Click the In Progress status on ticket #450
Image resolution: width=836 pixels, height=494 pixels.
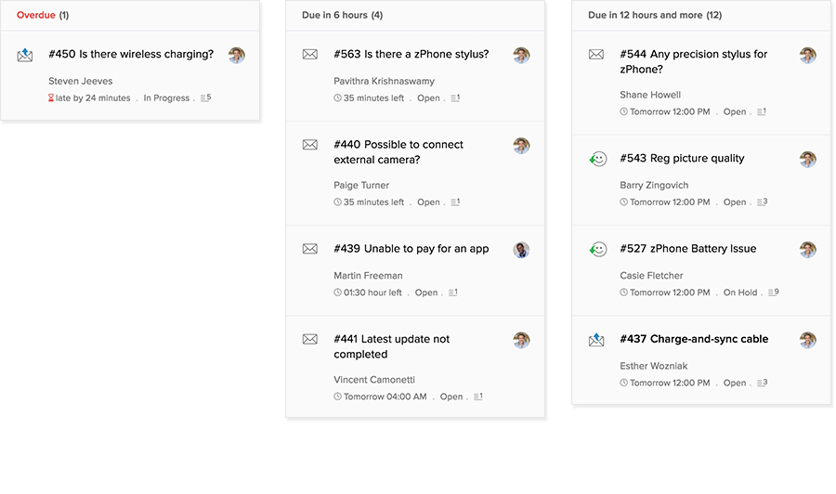pyautogui.click(x=166, y=98)
